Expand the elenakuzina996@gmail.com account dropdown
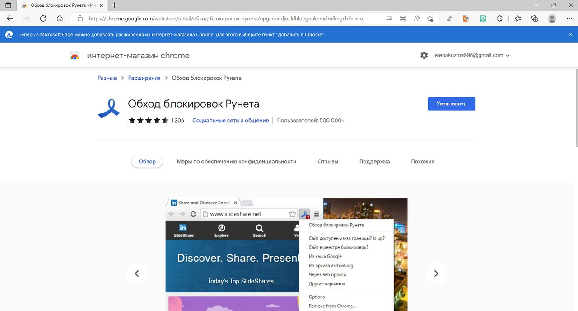Viewport: 578px width, 311px height. pos(472,55)
